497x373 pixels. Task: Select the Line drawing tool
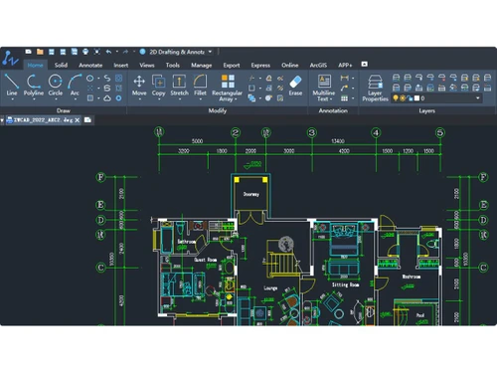click(12, 85)
